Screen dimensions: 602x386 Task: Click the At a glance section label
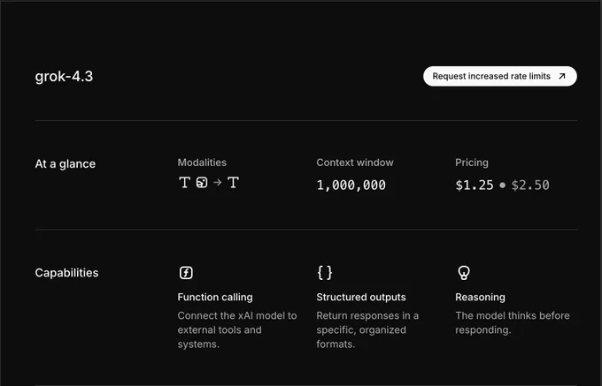(66, 164)
